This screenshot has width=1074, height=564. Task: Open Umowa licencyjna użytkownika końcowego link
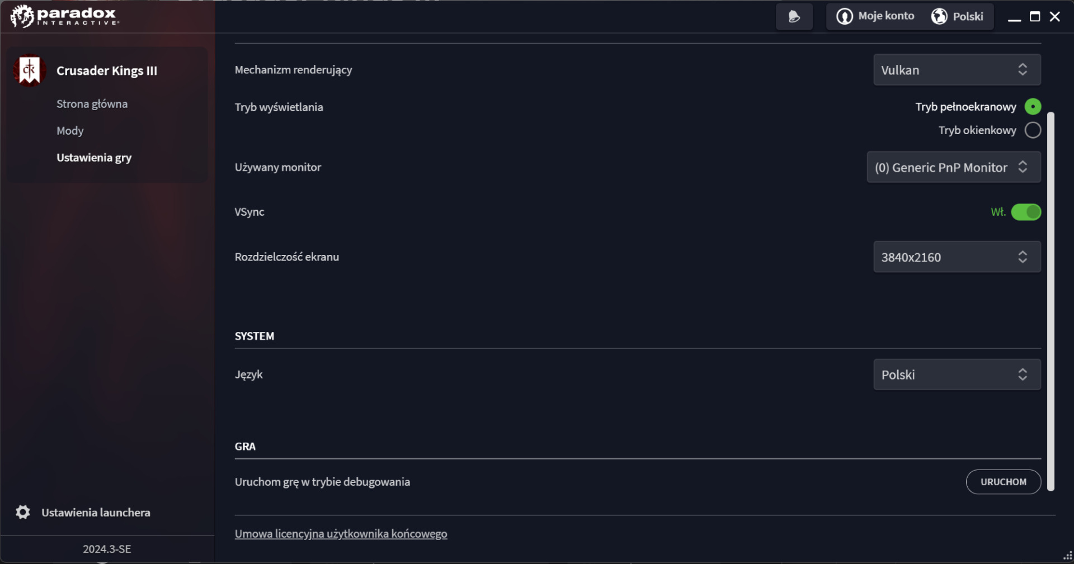(341, 534)
